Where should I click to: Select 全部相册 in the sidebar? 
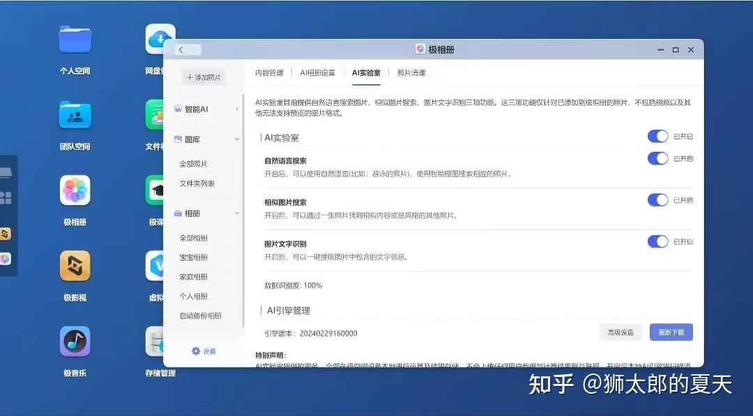pos(193,238)
